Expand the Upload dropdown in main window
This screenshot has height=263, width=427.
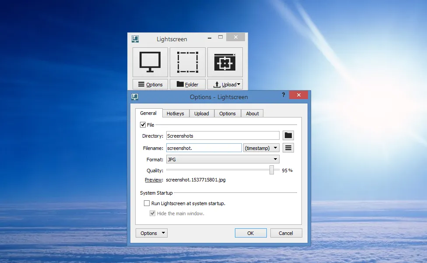tap(225, 85)
